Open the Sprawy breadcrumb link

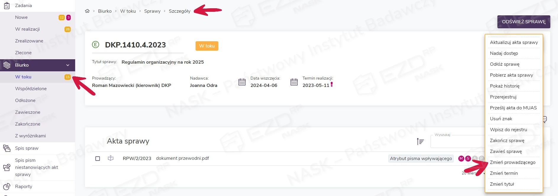[x=152, y=11]
